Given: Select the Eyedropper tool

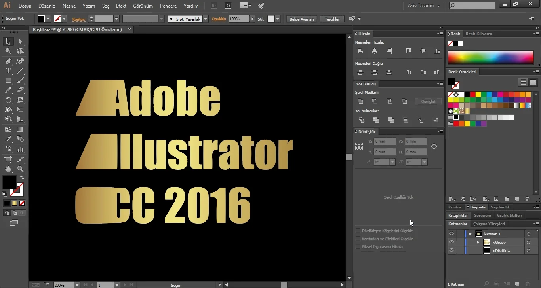Looking at the screenshot, I should point(8,139).
